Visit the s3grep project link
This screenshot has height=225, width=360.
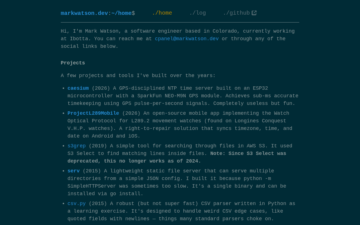[x=76, y=146]
